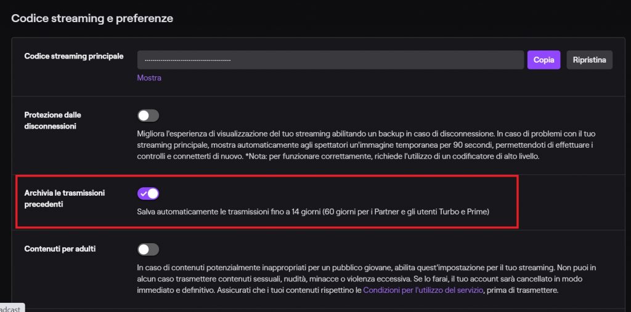The image size is (631, 312).
Task: Enable Protezione dalle disconnessioni toggle
Action: (148, 116)
